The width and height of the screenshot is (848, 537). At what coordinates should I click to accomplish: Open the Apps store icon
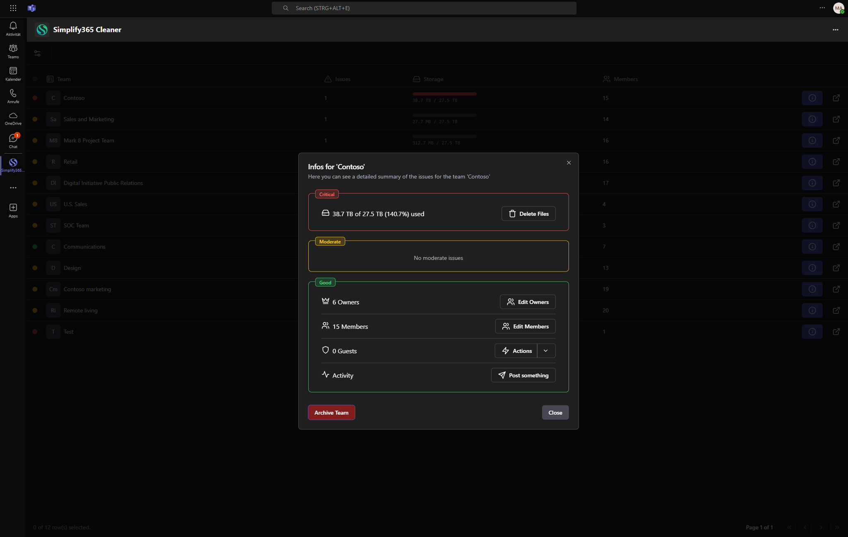[x=13, y=210]
